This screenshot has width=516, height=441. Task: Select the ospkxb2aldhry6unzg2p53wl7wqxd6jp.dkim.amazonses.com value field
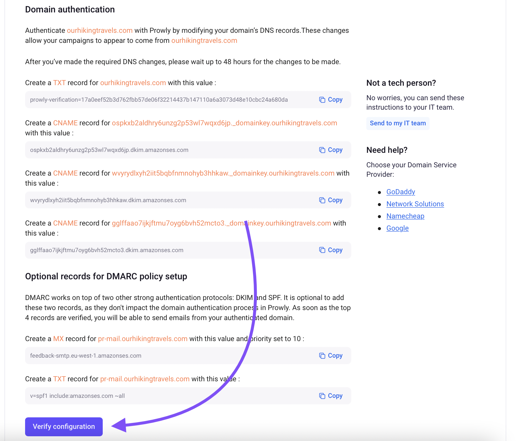click(188, 150)
